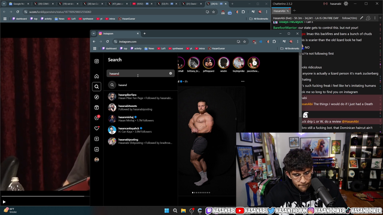Expand tab search chevron in x.com window

(4, 4)
